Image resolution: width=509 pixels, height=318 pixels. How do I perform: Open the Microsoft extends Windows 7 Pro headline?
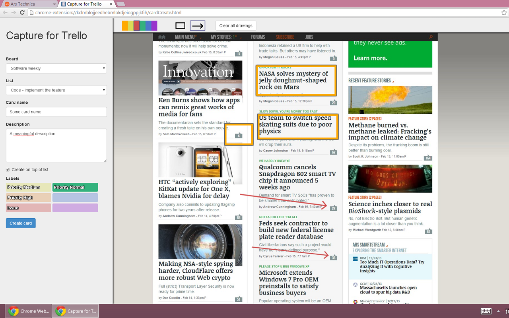click(289, 283)
